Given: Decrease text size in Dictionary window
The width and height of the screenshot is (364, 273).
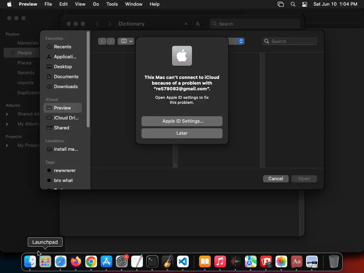Looking at the screenshot, I should click(x=186, y=24).
